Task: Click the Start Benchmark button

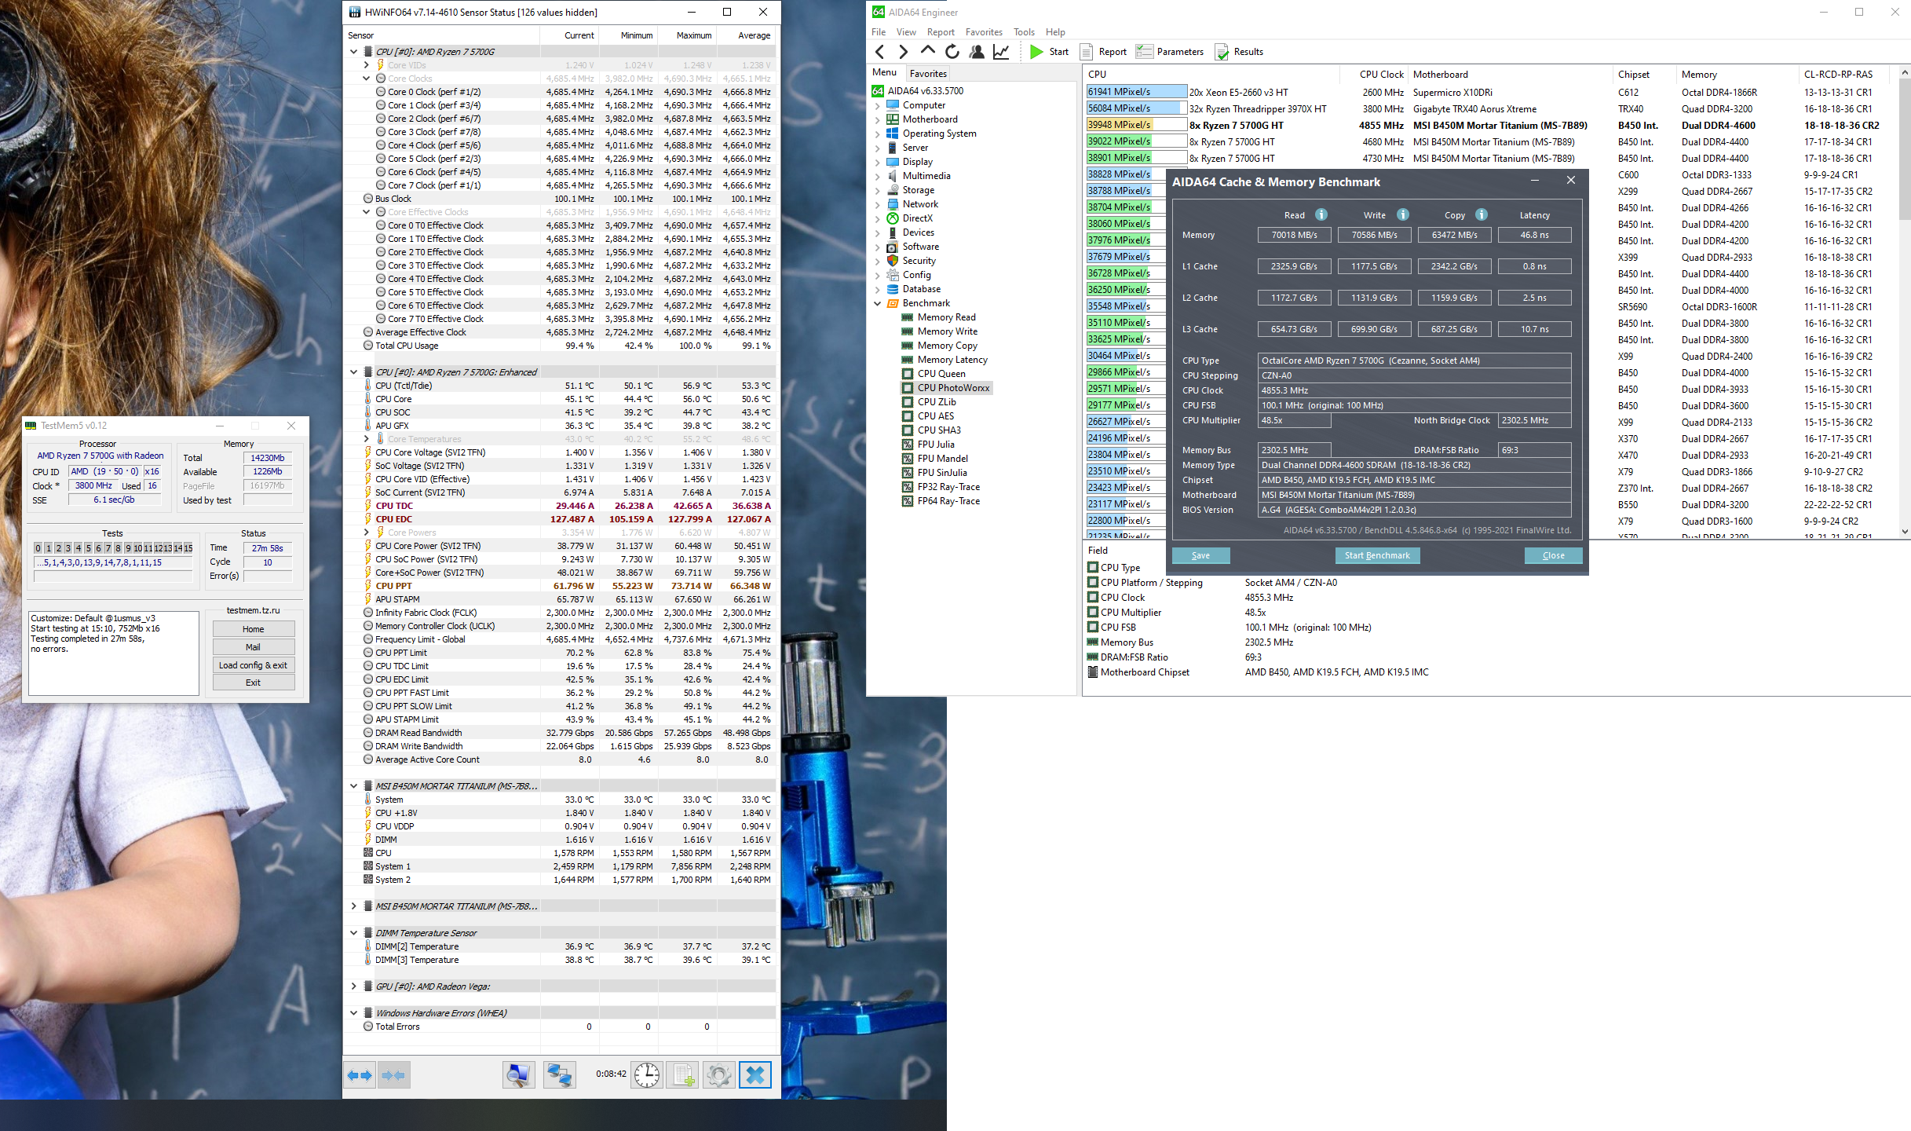Action: coord(1376,555)
